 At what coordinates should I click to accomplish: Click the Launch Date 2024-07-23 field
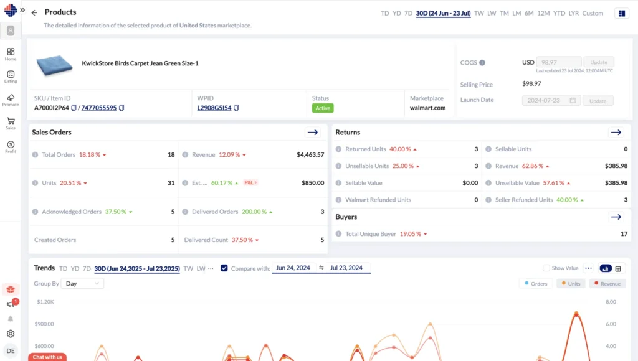tap(551, 100)
